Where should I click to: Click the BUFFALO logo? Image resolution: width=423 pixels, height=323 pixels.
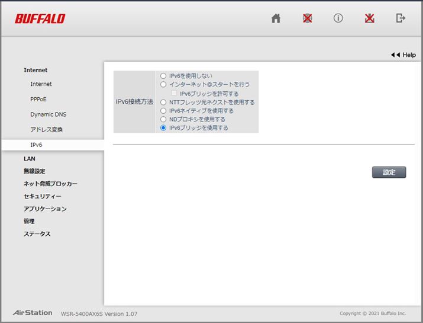point(40,18)
